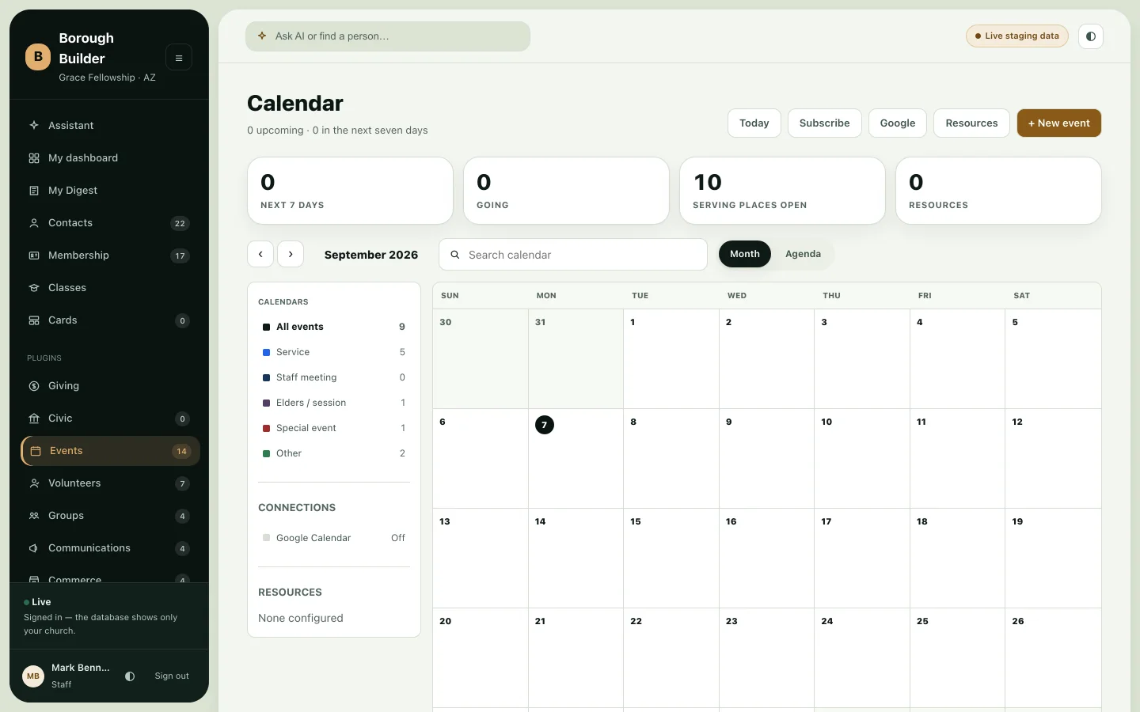1140x712 pixels.
Task: Click the Assistant sparkle icon in sidebar
Action: 34,125
